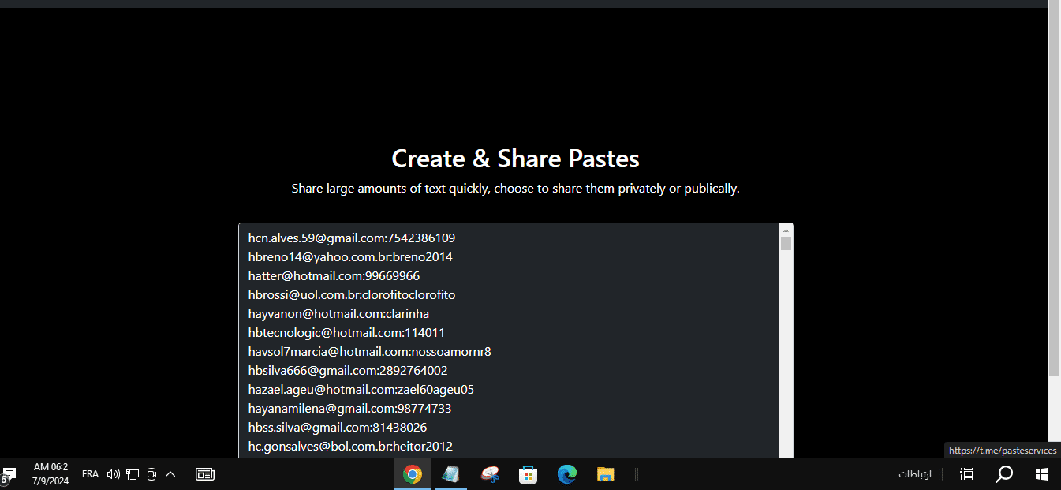Click the text area scrollbar up arrow
Viewport: 1061px width, 490px height.
(x=786, y=230)
